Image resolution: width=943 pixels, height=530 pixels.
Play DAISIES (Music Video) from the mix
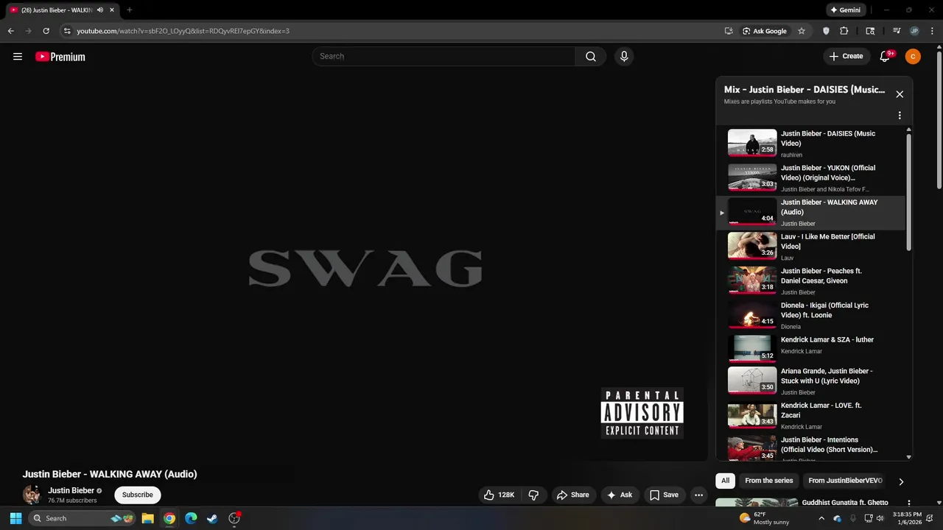[x=810, y=144]
